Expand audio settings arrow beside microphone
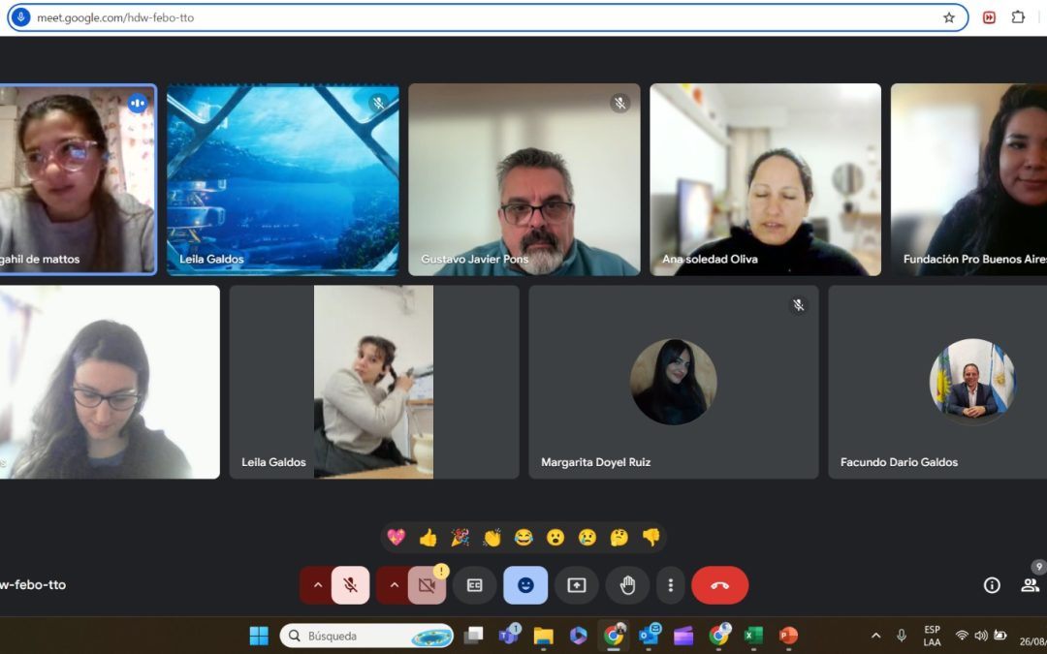 [x=316, y=585]
